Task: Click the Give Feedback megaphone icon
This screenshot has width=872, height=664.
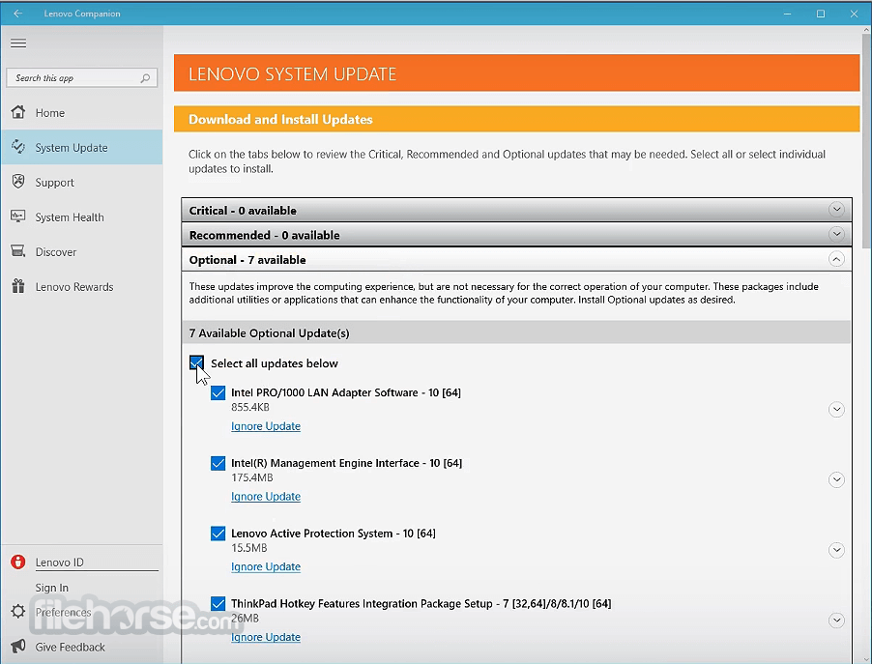Action: [x=18, y=647]
